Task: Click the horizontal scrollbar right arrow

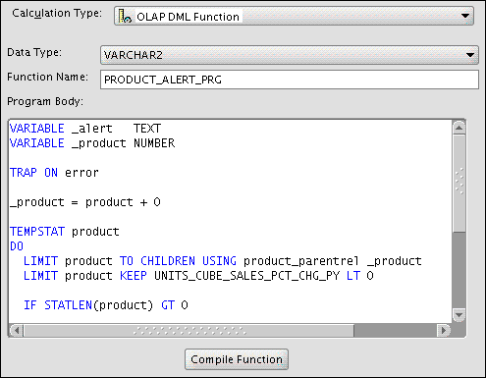Action: click(x=444, y=330)
